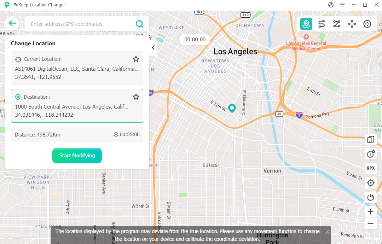Favorite the Current Location with star

click(x=136, y=59)
